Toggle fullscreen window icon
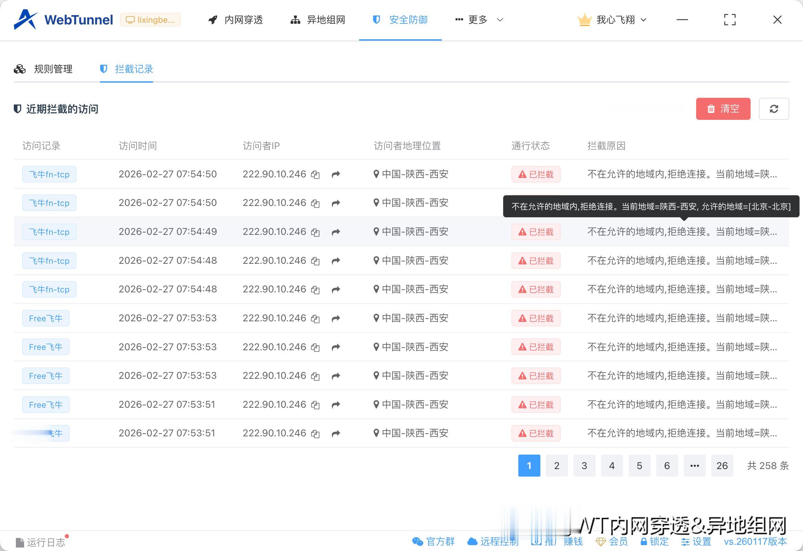803x551 pixels. coord(729,20)
